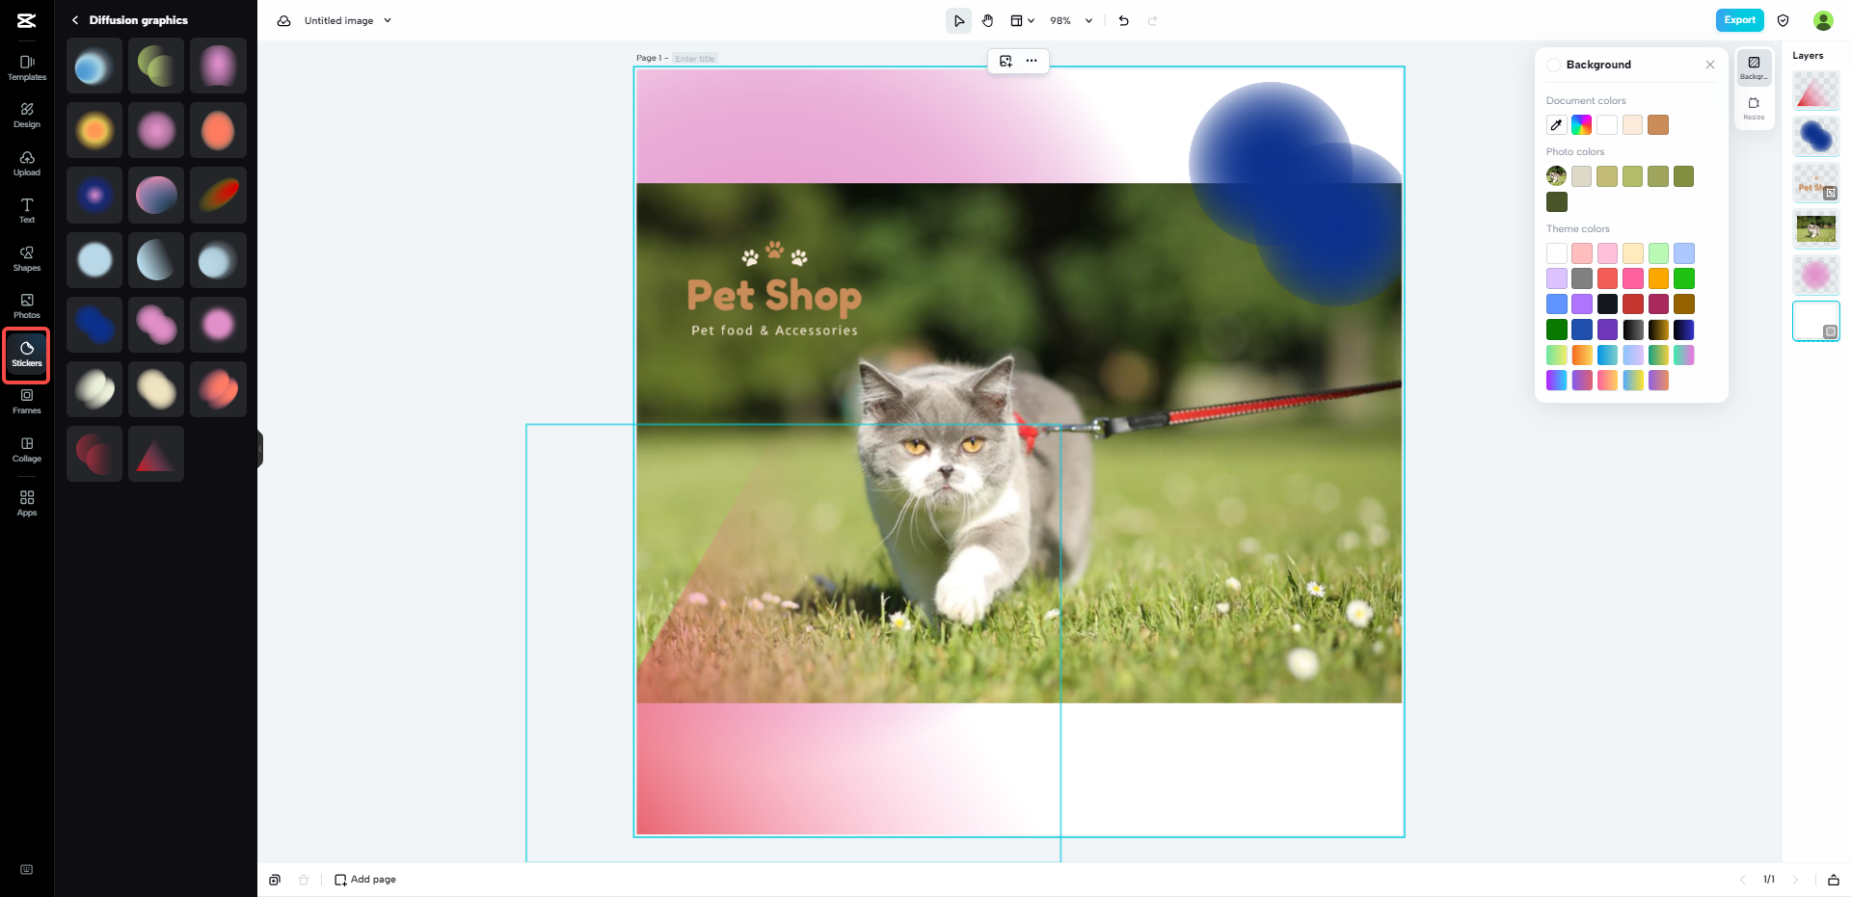Image resolution: width=1851 pixels, height=897 pixels.
Task: Open the Upload sidebar panel
Action: 27,164
